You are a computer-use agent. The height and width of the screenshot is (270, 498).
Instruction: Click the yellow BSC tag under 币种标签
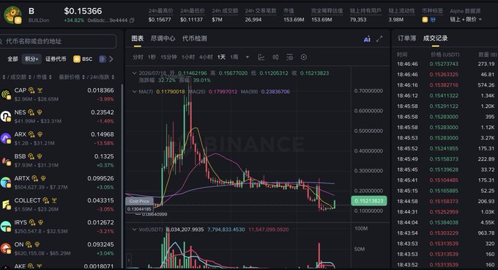425,20
